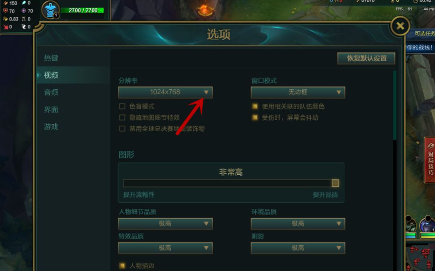Screen dimensions: 435x271
Task: Click the magic resist stat icon
Action: click(24, 11)
